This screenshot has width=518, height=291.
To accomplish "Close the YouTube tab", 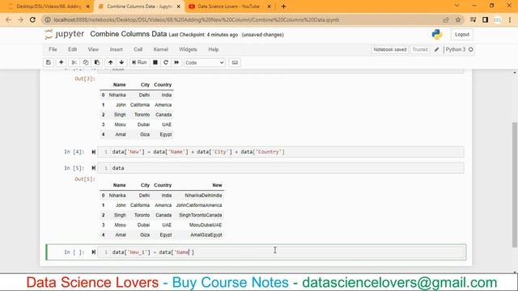I will (x=269, y=6).
